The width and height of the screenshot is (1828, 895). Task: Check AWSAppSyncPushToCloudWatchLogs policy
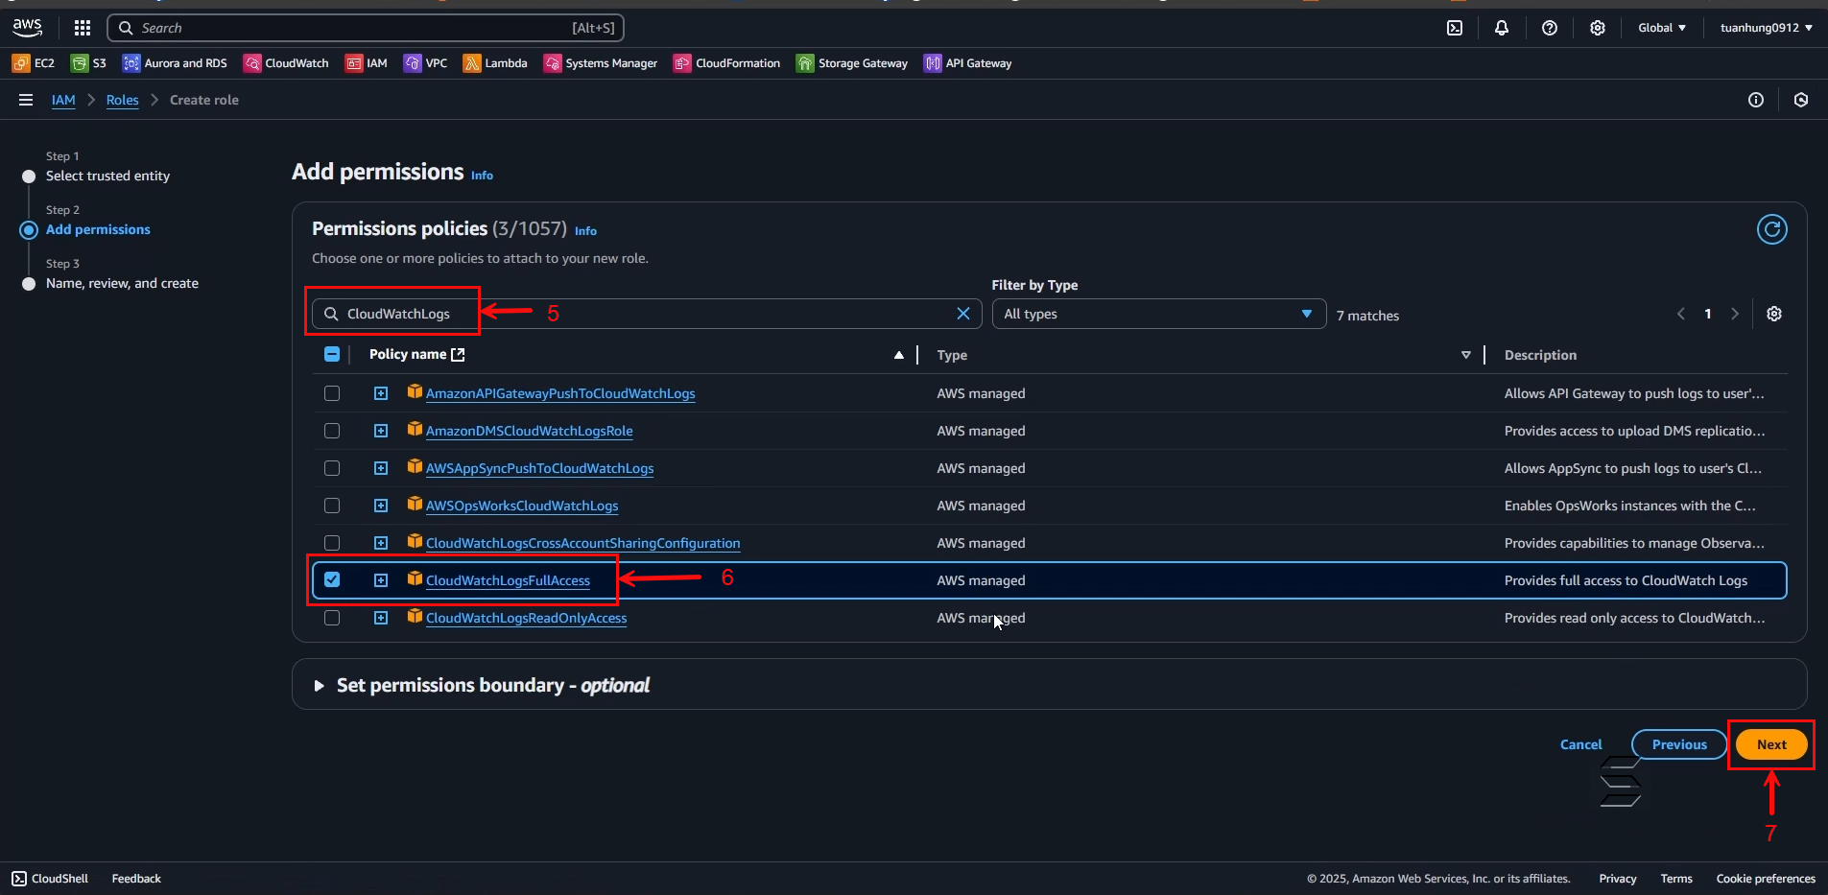coord(332,468)
